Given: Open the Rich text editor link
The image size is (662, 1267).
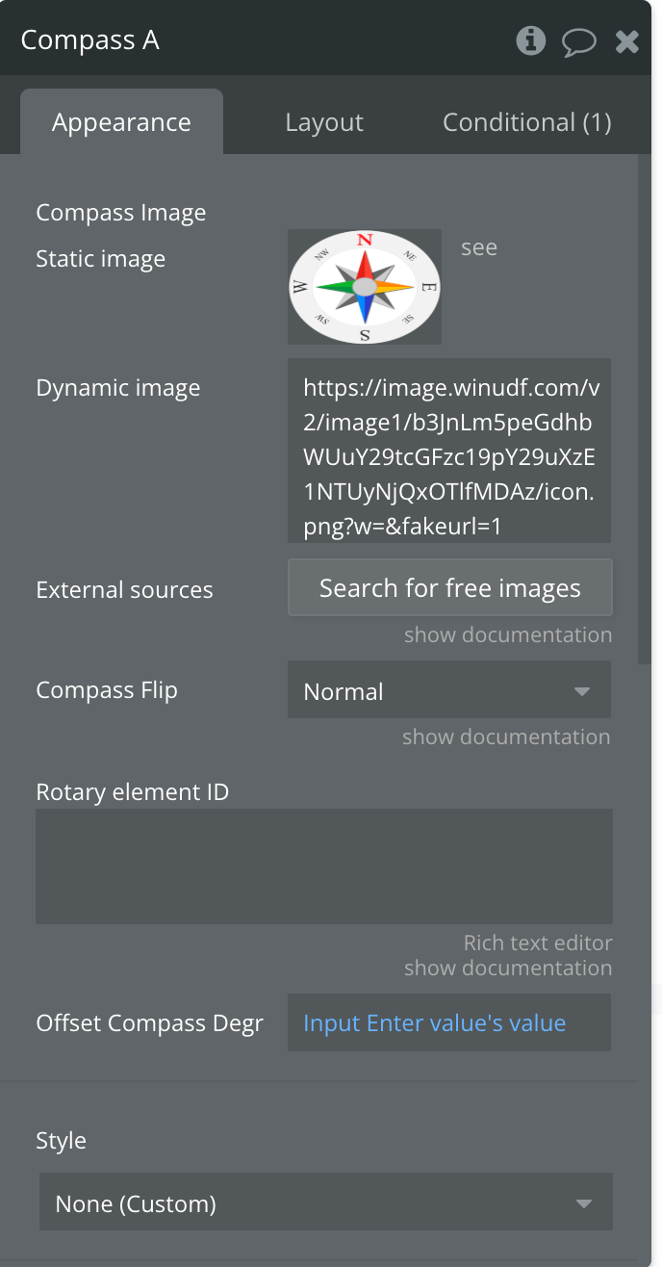Looking at the screenshot, I should 537,943.
